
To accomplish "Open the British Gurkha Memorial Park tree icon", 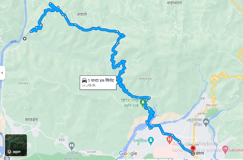I will coord(143,102).
